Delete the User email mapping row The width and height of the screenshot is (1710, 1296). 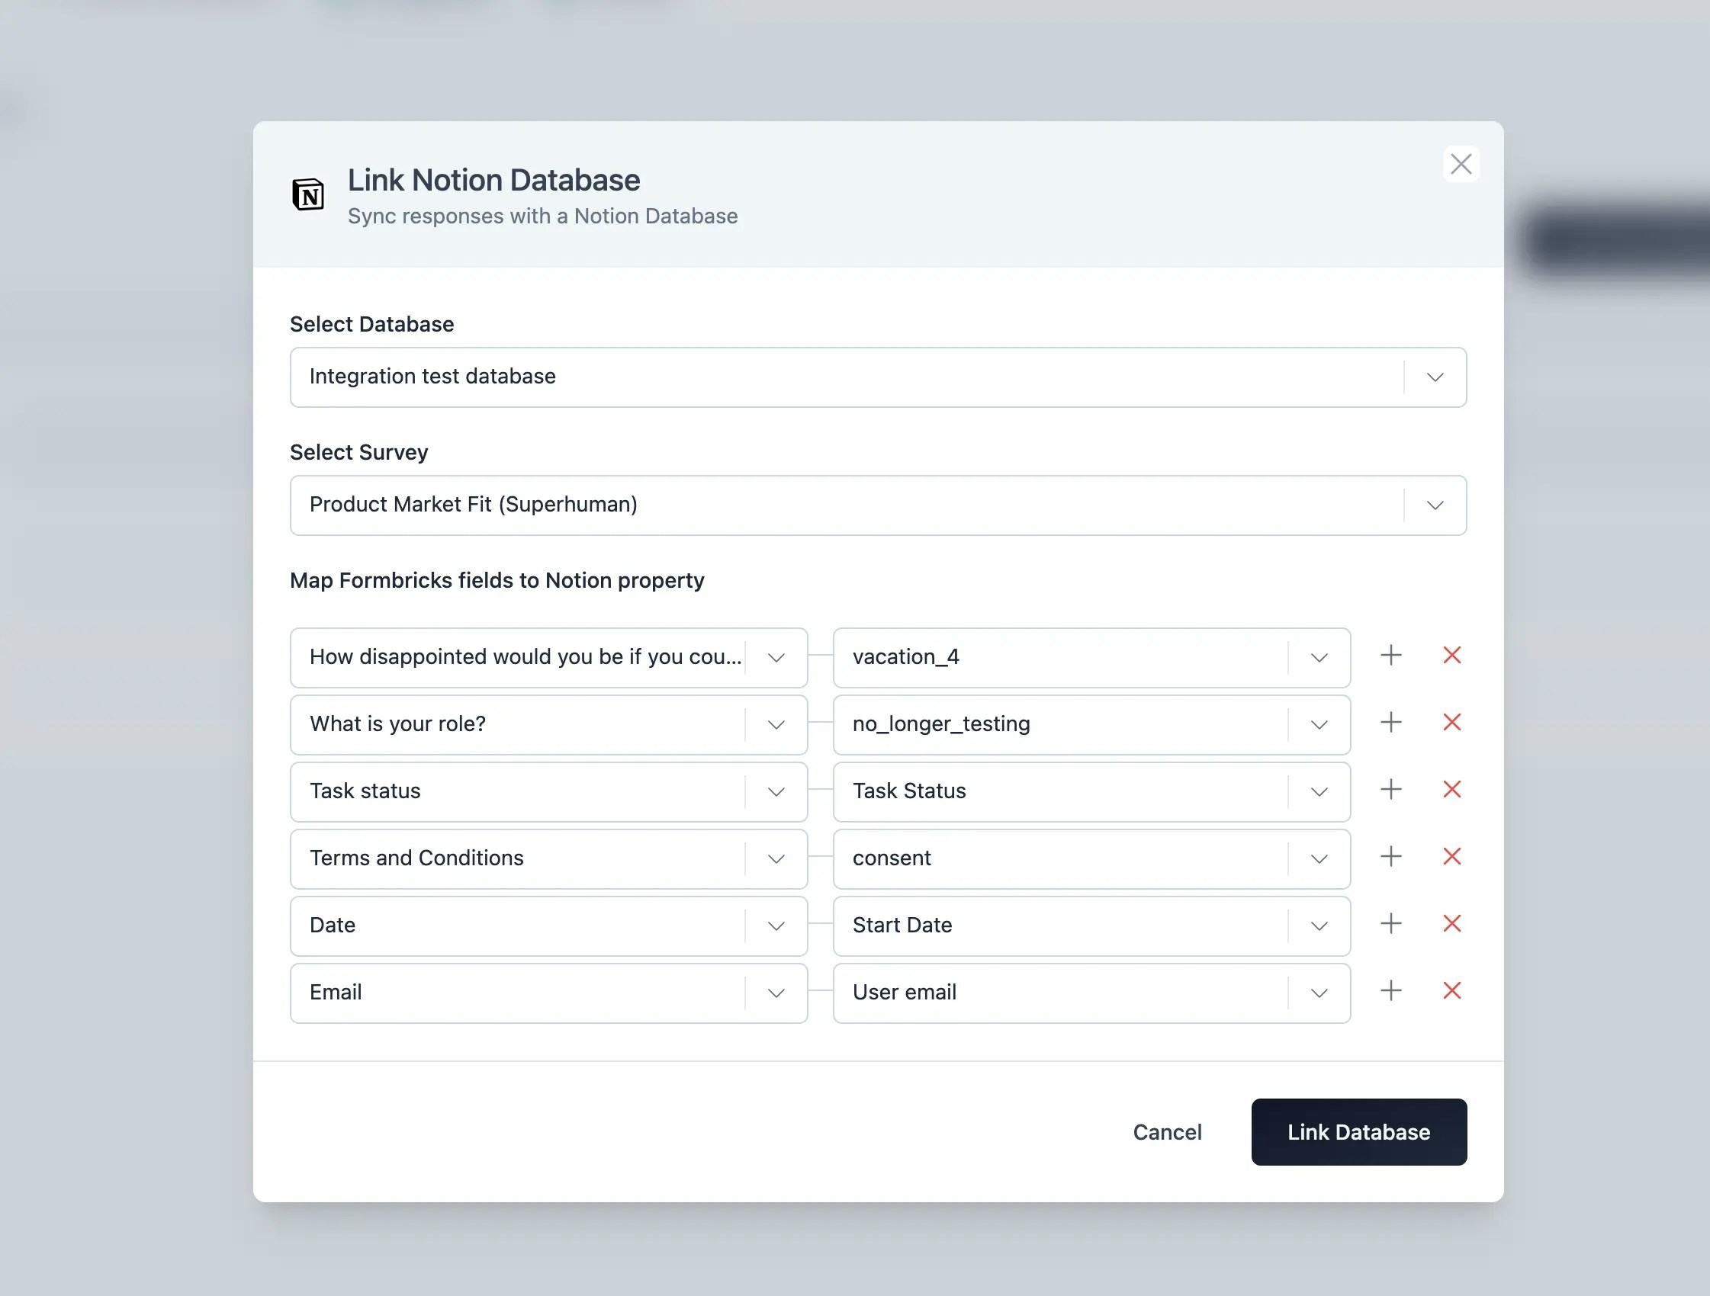(x=1451, y=991)
